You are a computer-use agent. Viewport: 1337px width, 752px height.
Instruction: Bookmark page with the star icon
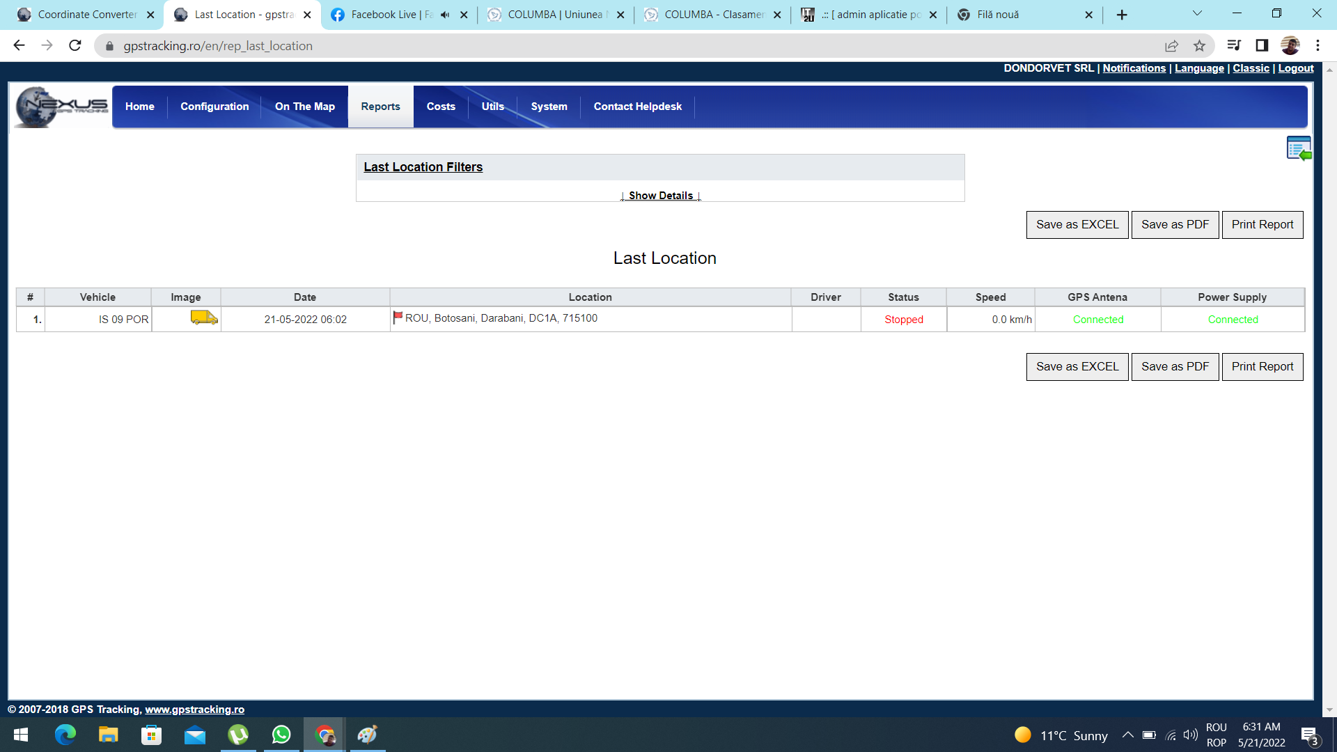(x=1199, y=46)
